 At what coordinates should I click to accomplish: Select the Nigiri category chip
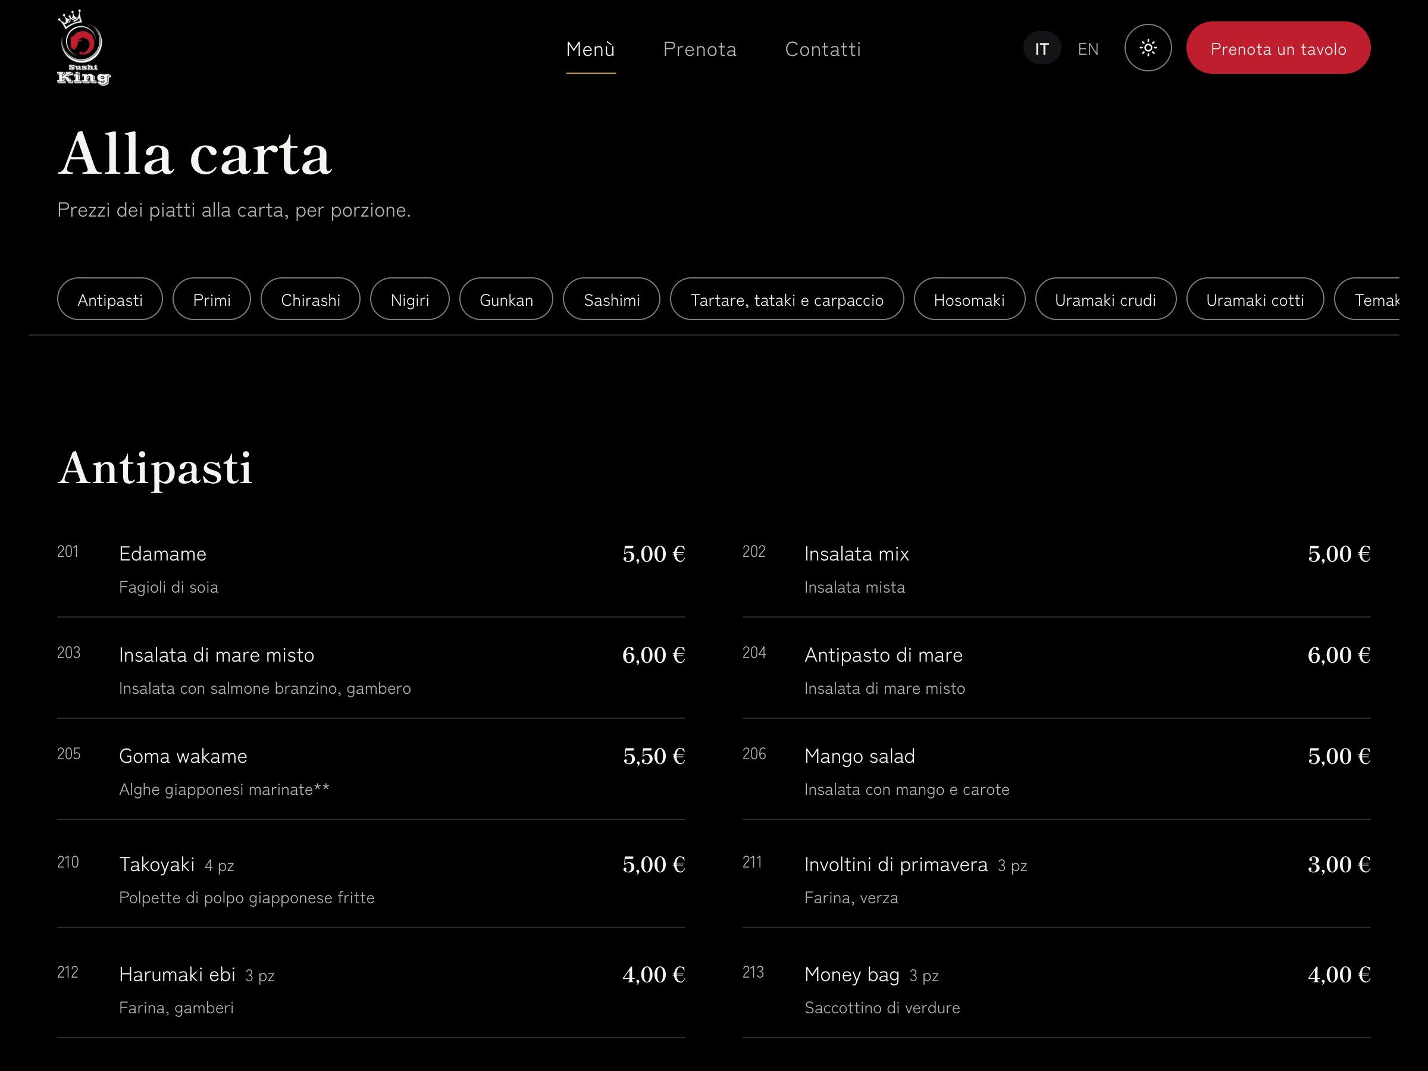point(410,299)
